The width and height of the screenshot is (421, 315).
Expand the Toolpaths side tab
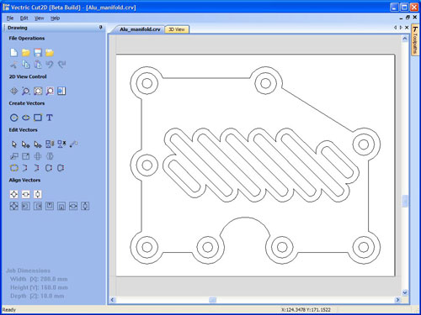415,40
